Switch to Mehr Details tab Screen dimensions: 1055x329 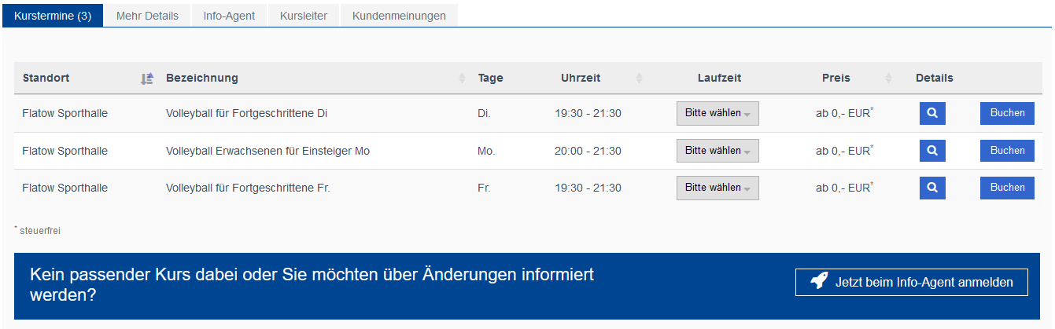[147, 16]
